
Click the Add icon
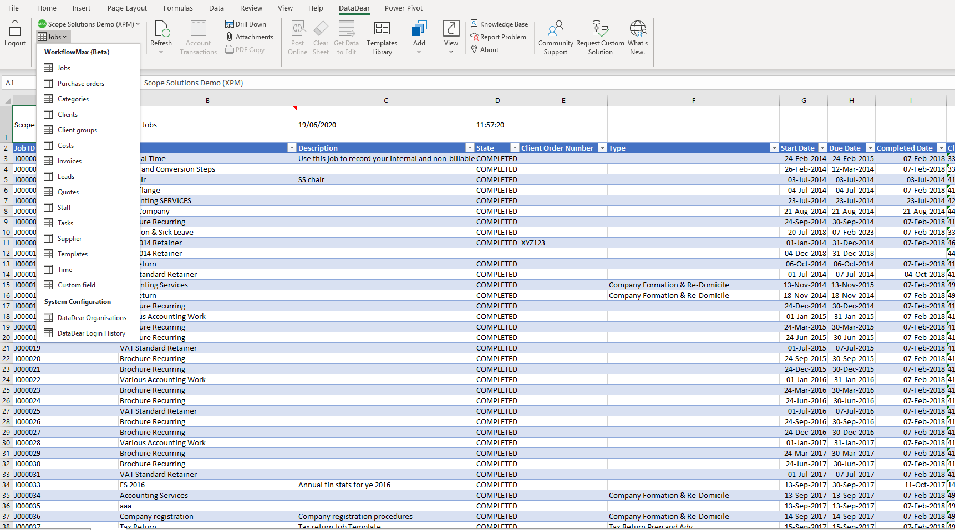pos(419,29)
